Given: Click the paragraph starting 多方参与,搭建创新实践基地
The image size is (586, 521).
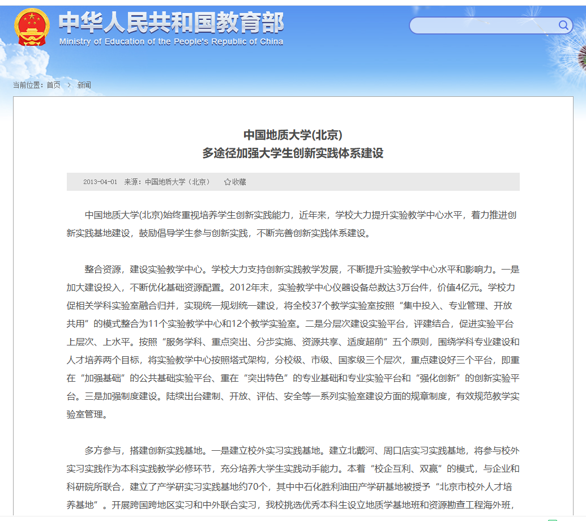Looking at the screenshot, I should (x=293, y=477).
